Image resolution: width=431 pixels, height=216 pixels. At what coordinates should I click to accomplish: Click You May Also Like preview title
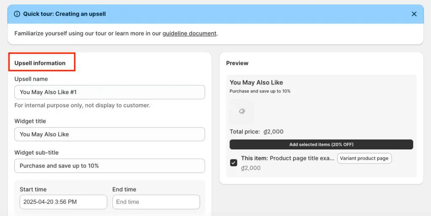coord(256,83)
